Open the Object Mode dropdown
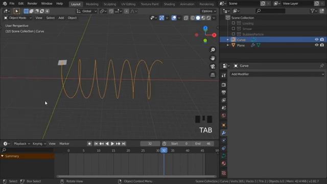 18,18
